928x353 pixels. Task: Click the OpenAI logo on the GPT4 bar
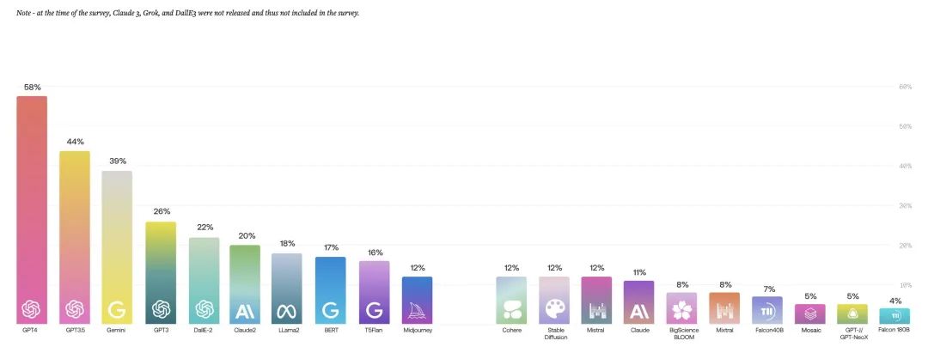[33, 308]
